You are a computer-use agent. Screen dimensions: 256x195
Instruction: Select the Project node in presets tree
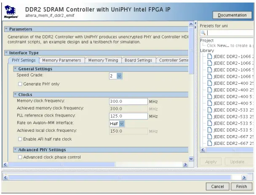tap(207, 40)
